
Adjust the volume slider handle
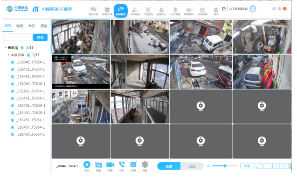click(225, 166)
